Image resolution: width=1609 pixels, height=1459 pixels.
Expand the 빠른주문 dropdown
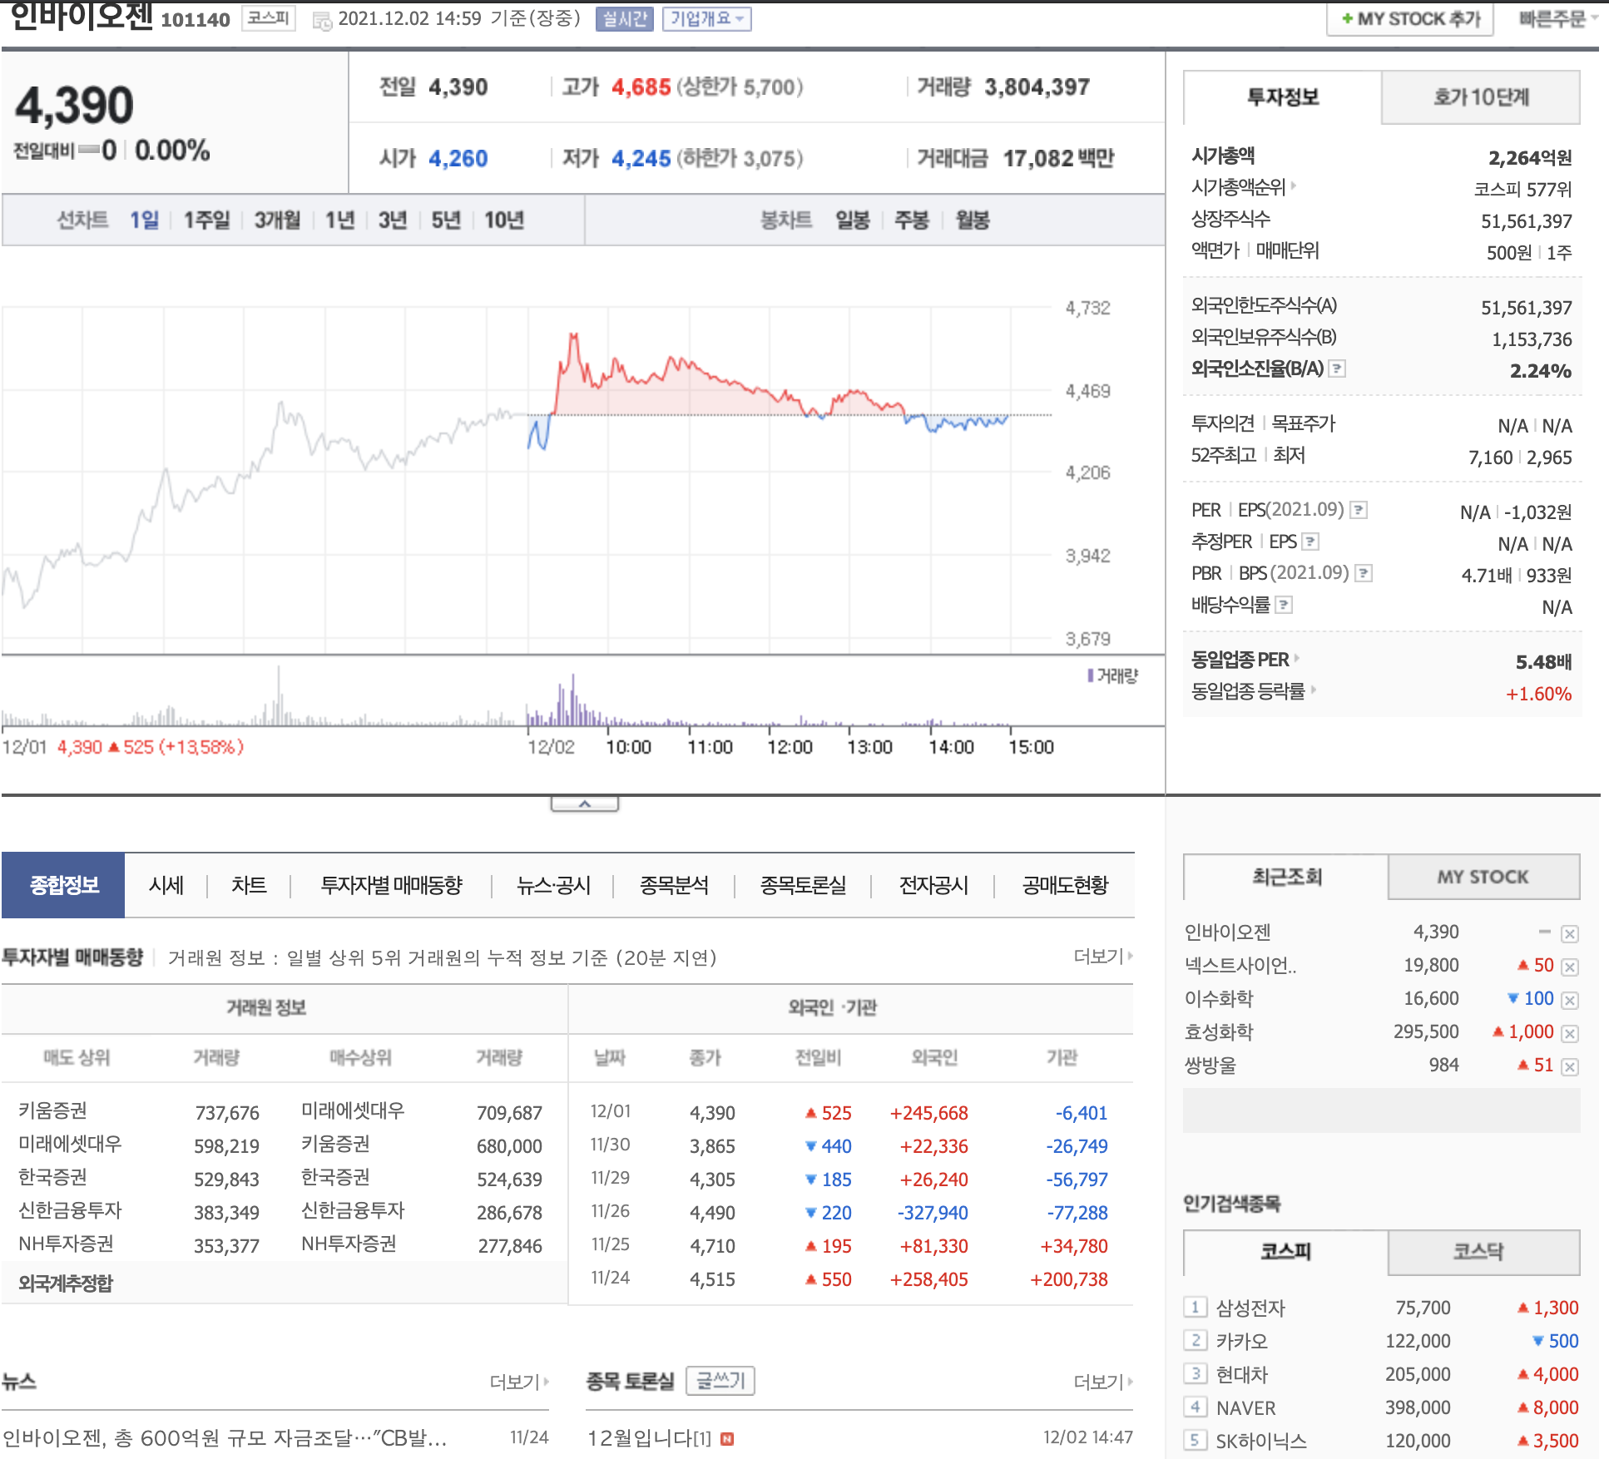coord(1557,19)
